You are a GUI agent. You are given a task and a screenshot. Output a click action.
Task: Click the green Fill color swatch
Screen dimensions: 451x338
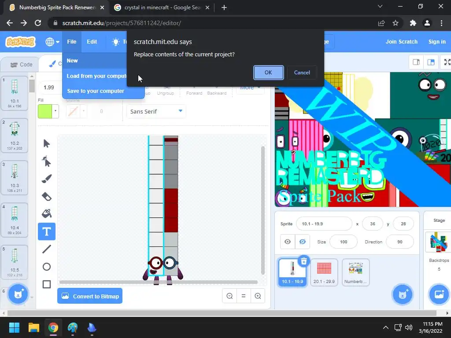(x=44, y=111)
